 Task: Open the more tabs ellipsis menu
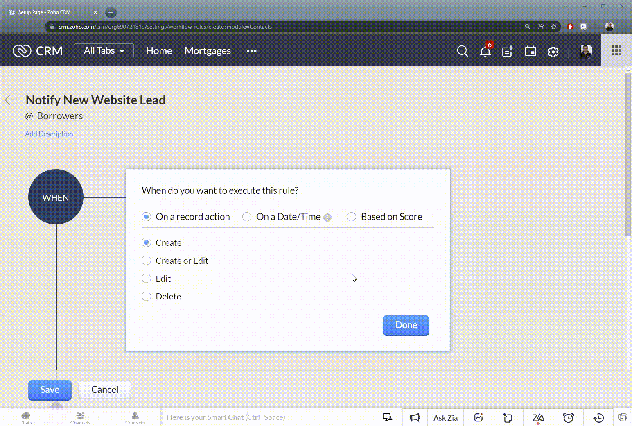point(251,51)
